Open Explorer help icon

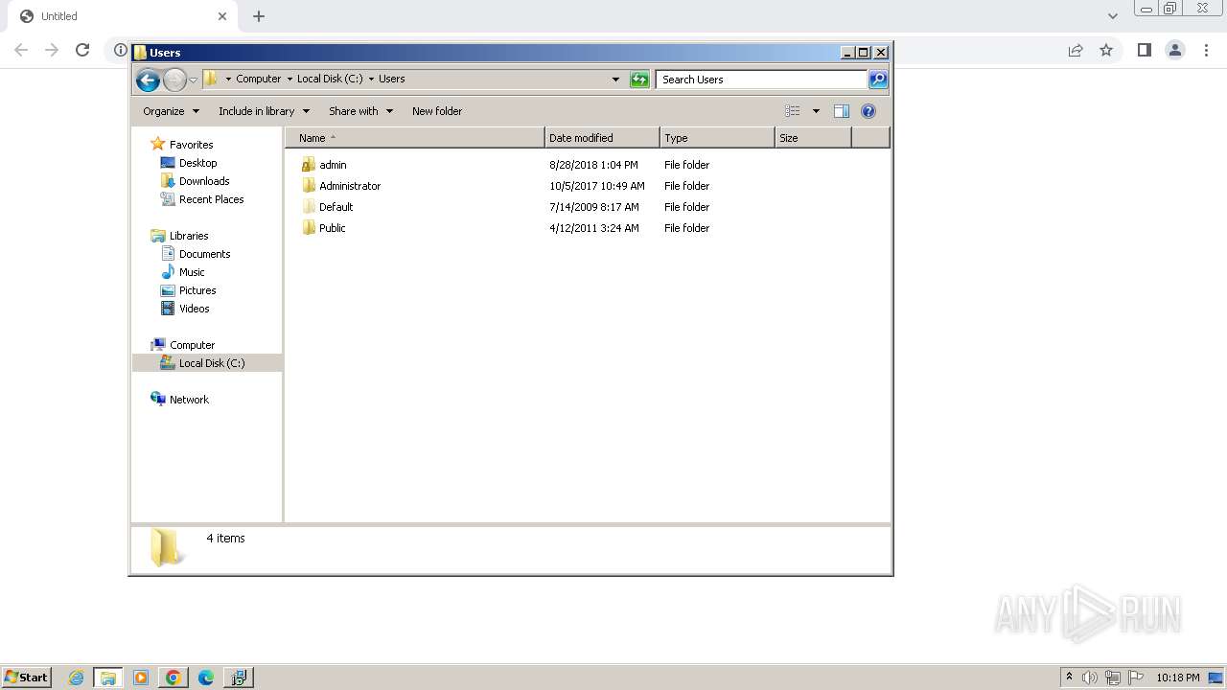point(868,111)
